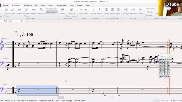Click the Reduce arrange icon
This screenshot has width=182, height=102.
pos(140,10)
